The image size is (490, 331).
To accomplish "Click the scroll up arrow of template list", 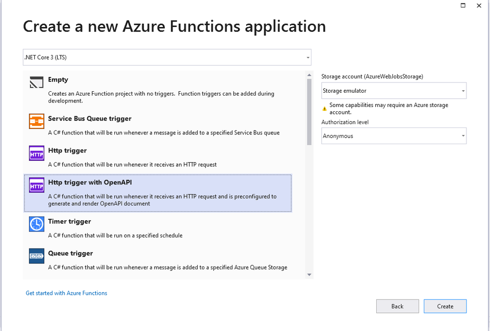I will pyautogui.click(x=309, y=75).
